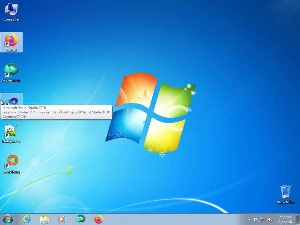The width and height of the screenshot is (300, 225).
Task: Open the Windows Start menu orb
Action: [x=8, y=219]
